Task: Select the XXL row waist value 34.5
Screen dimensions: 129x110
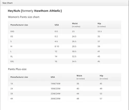Action: pos(74,61)
